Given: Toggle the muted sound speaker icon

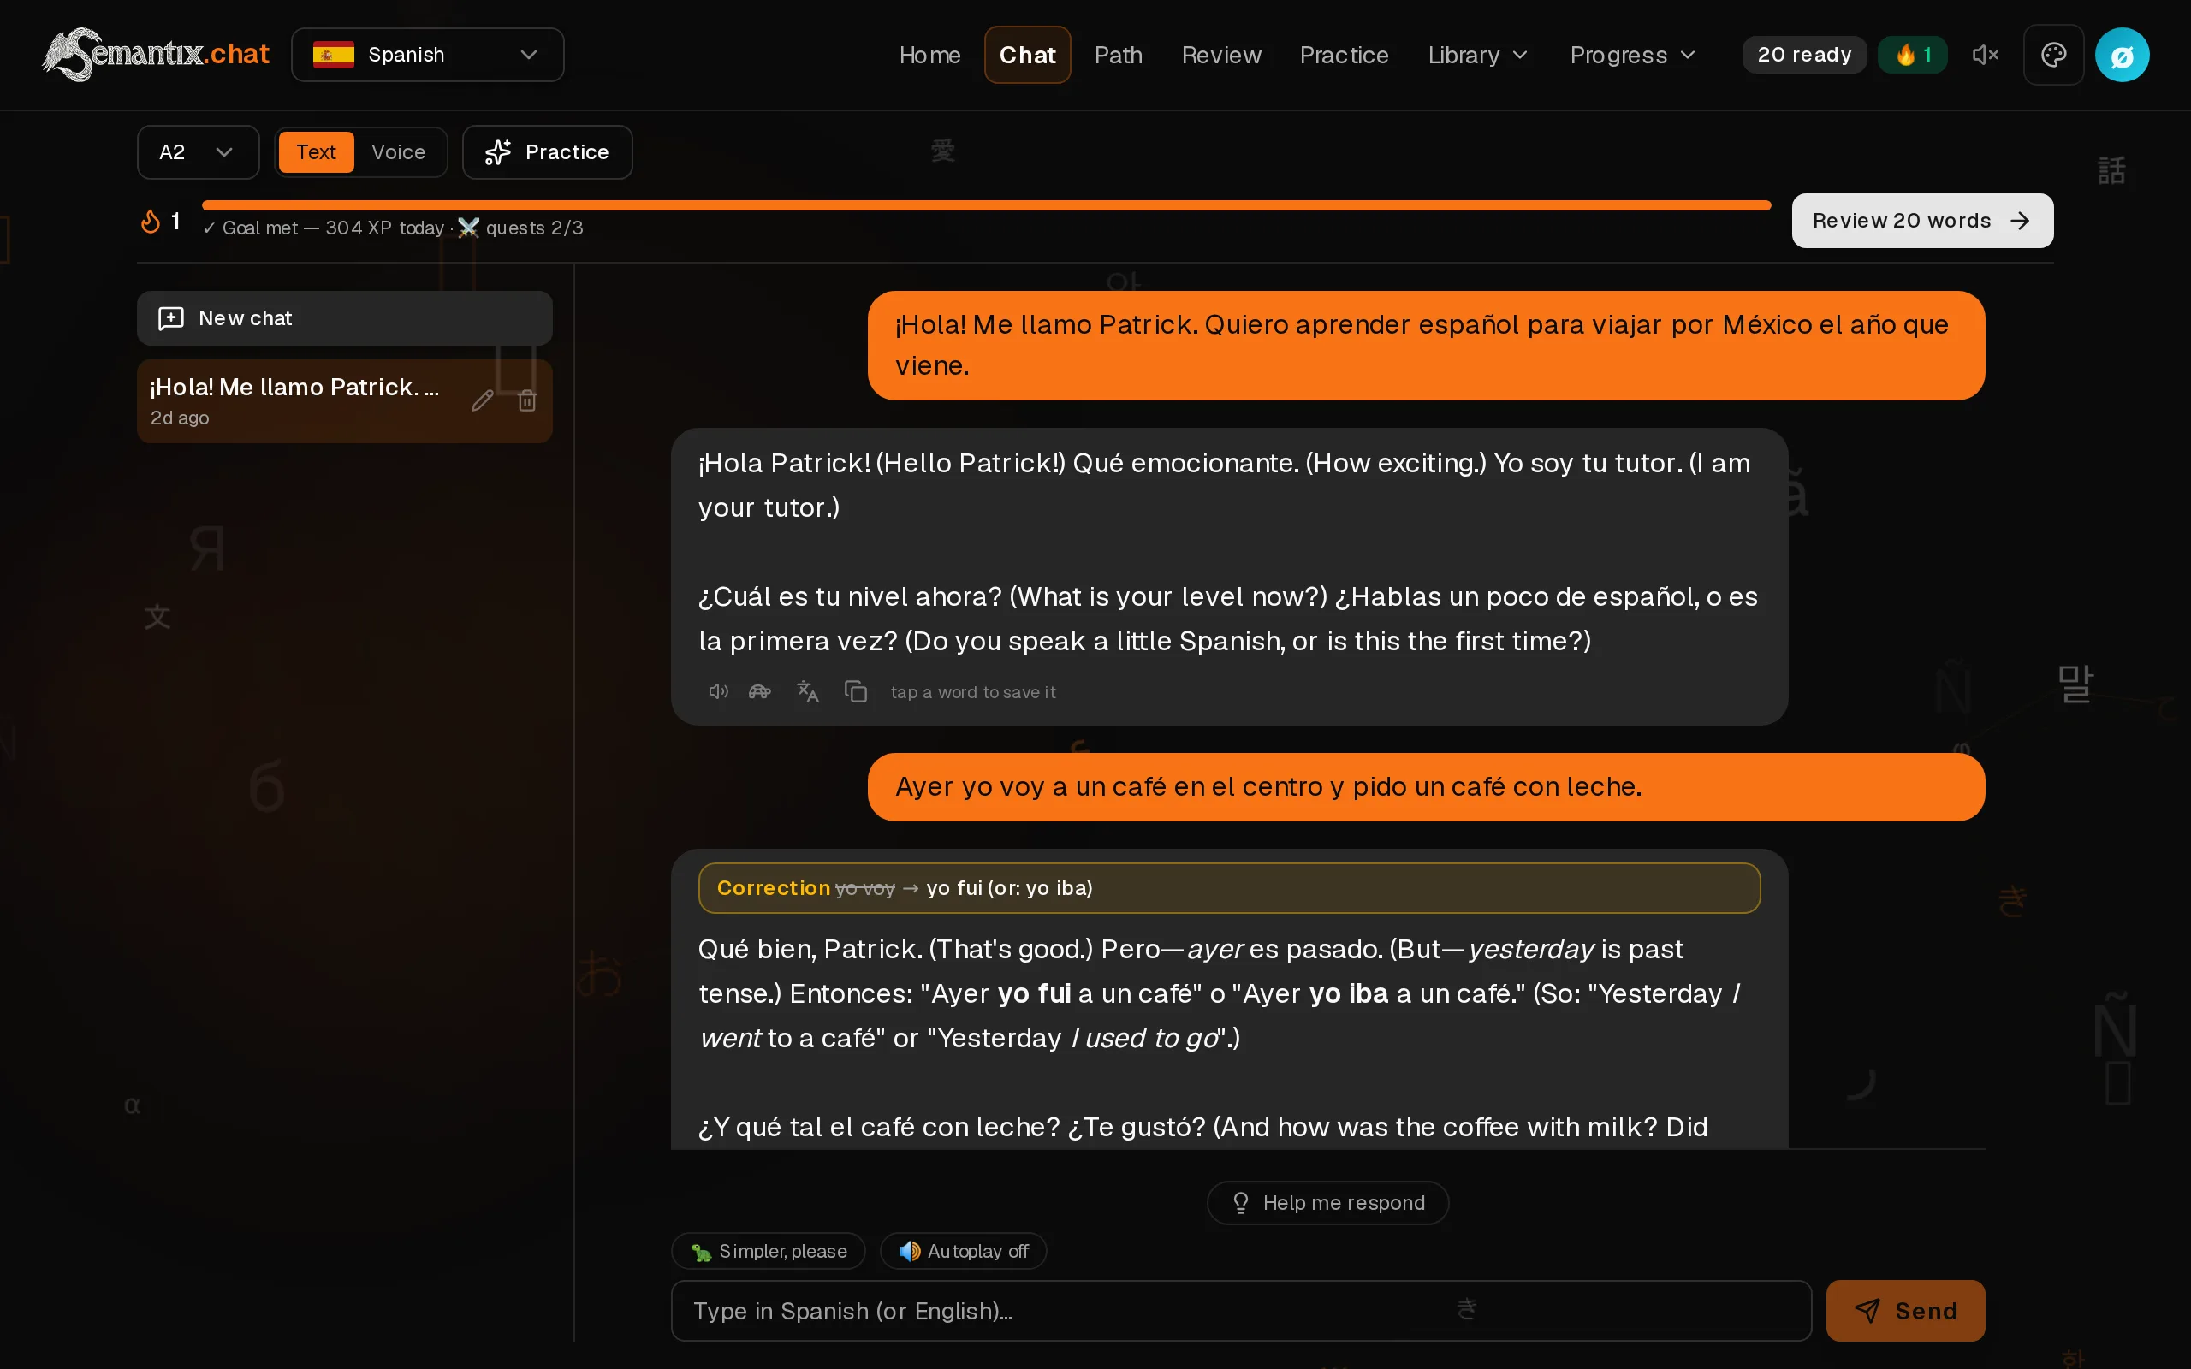Looking at the screenshot, I should pyautogui.click(x=1985, y=54).
